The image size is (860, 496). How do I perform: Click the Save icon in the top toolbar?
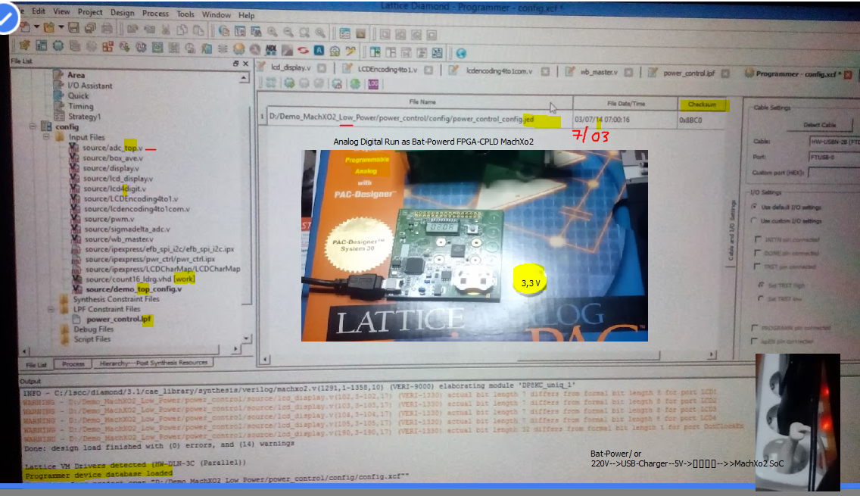74,27
